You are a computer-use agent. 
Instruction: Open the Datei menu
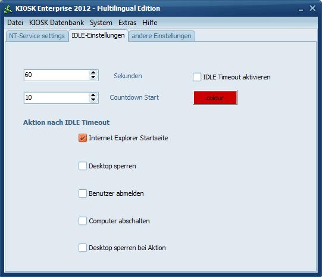15,23
